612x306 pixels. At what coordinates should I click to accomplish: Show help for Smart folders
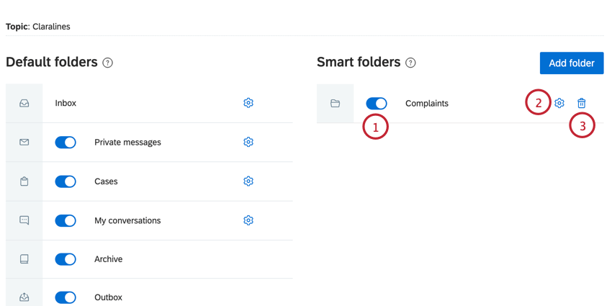tap(410, 63)
